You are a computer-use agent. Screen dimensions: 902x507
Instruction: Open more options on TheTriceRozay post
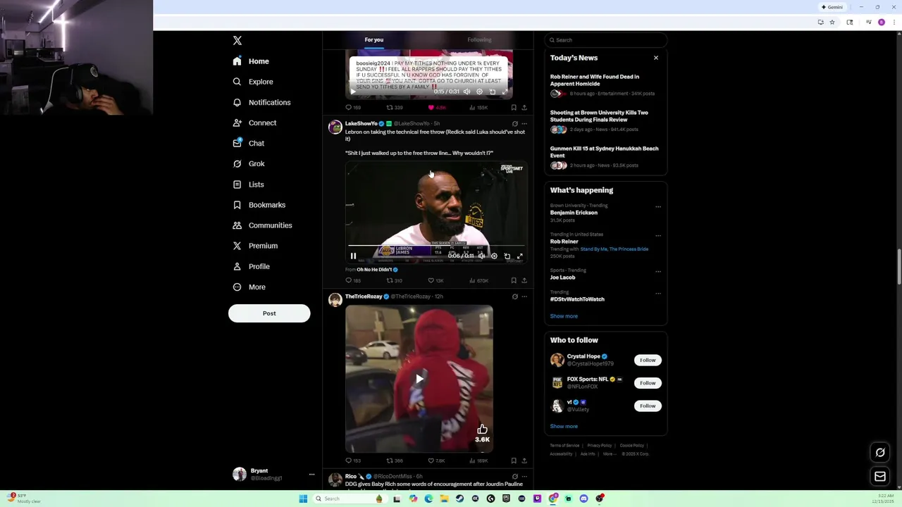pyautogui.click(x=524, y=296)
